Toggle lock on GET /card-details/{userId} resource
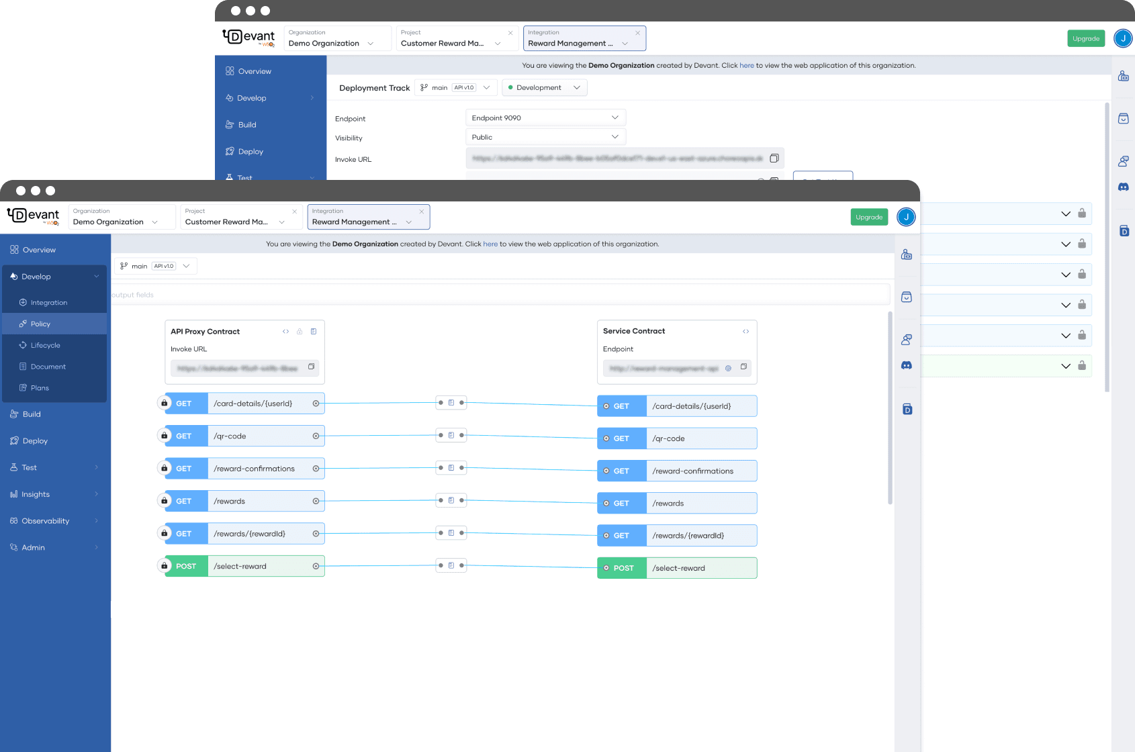1135x752 pixels. [164, 403]
